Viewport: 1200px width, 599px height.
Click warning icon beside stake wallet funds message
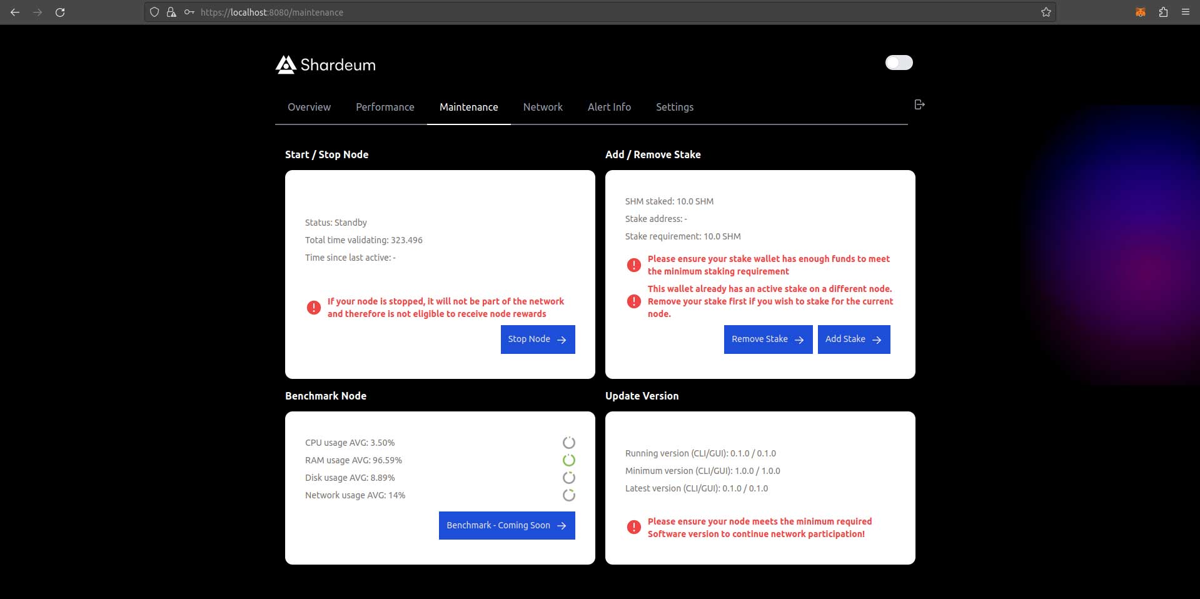coord(634,265)
